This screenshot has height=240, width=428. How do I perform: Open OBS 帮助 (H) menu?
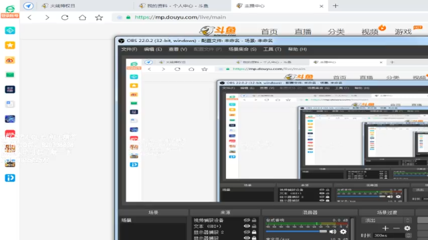click(297, 49)
